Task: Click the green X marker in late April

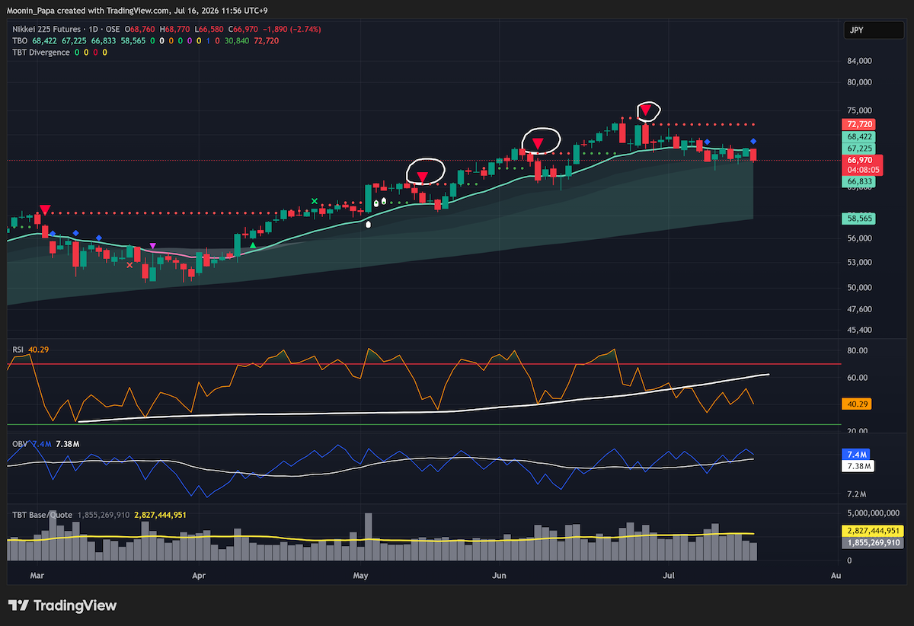Action: tap(315, 201)
